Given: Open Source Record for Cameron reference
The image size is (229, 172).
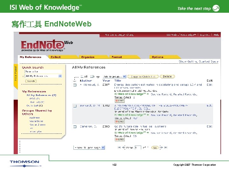Looking at the screenshot, I should click(161, 133).
